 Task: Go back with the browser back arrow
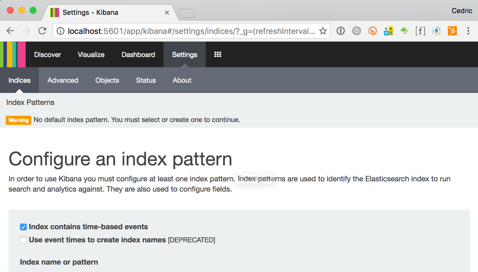coord(10,31)
